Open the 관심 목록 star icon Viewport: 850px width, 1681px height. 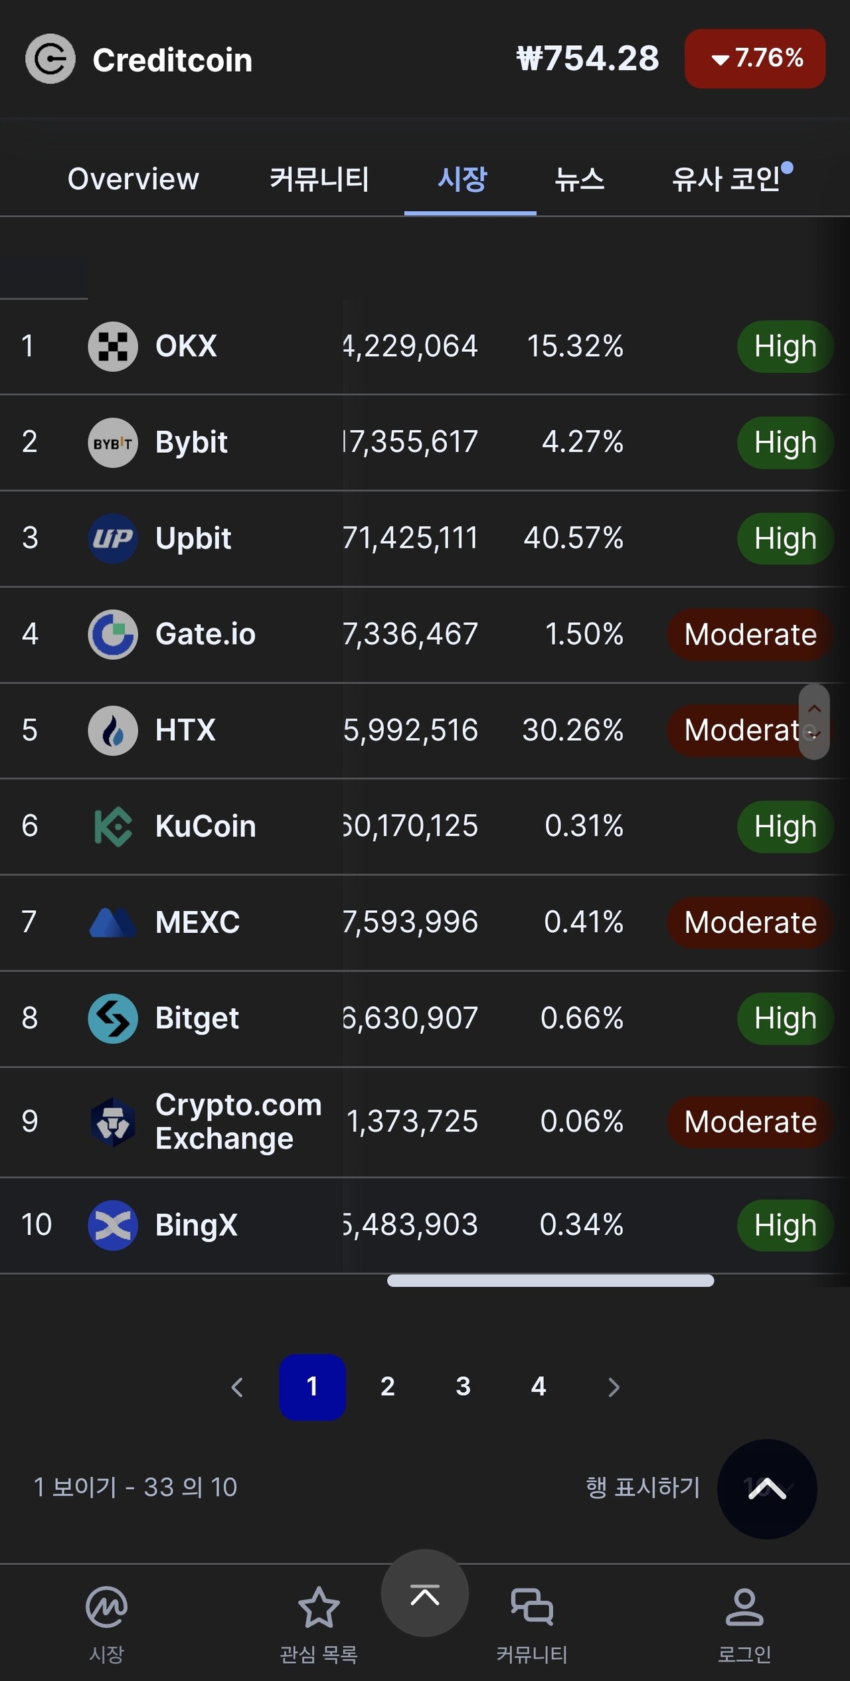pyautogui.click(x=319, y=1607)
